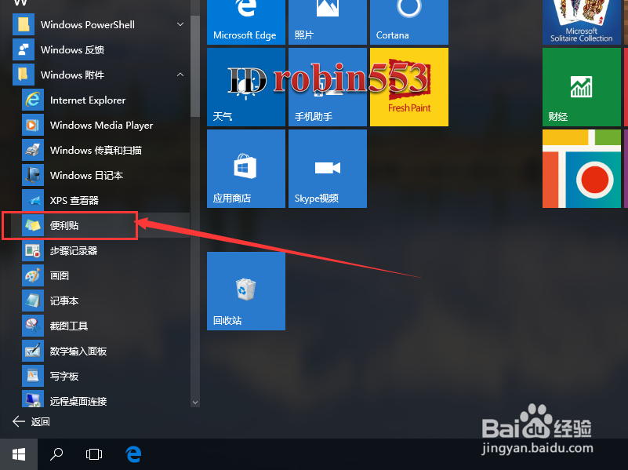Check weather via the 天气 tile
The width and height of the screenshot is (628, 470).
pos(245,86)
